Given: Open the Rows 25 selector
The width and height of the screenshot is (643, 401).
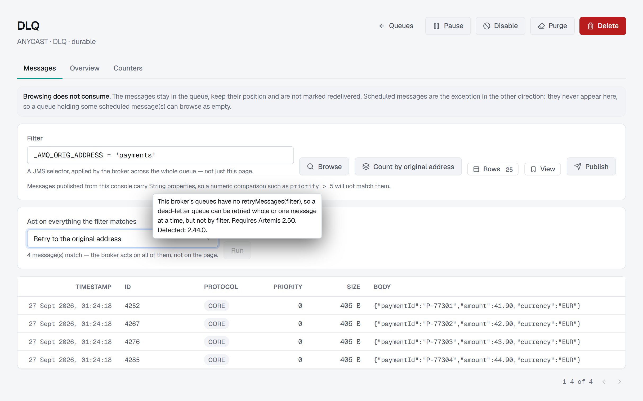Looking at the screenshot, I should [x=493, y=169].
